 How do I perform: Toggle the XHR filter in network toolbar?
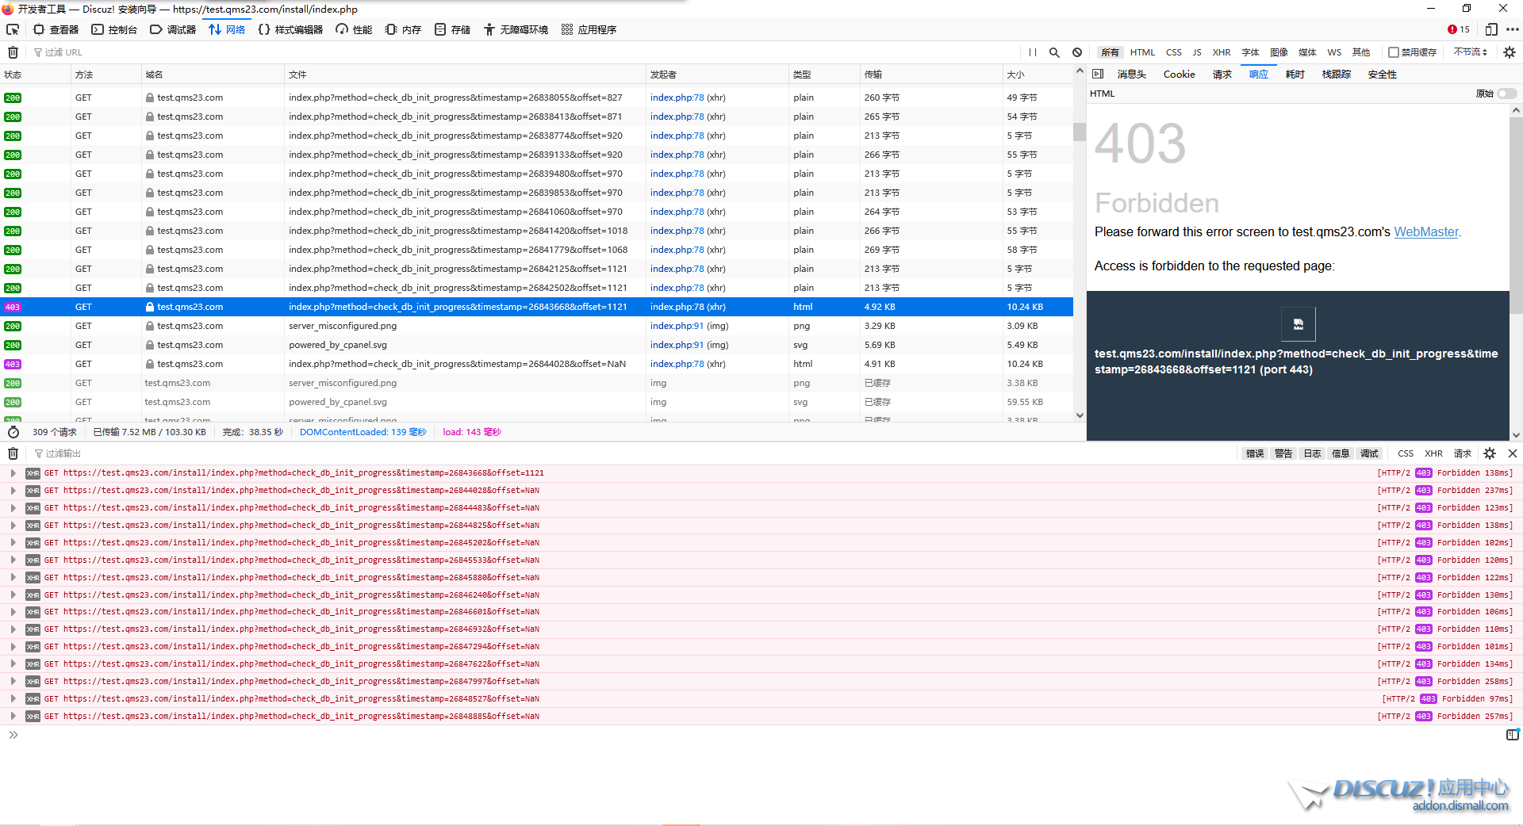click(1222, 52)
